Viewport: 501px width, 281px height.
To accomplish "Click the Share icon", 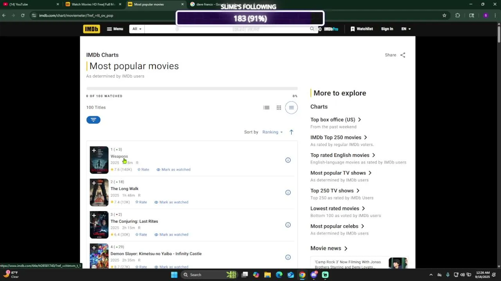I will pos(403,55).
